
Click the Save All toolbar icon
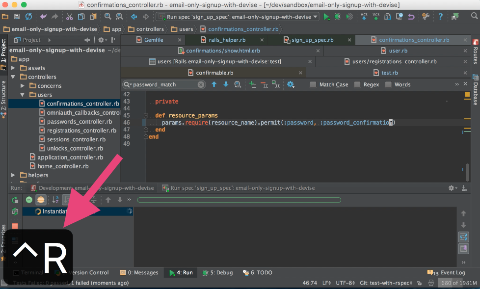point(17,17)
